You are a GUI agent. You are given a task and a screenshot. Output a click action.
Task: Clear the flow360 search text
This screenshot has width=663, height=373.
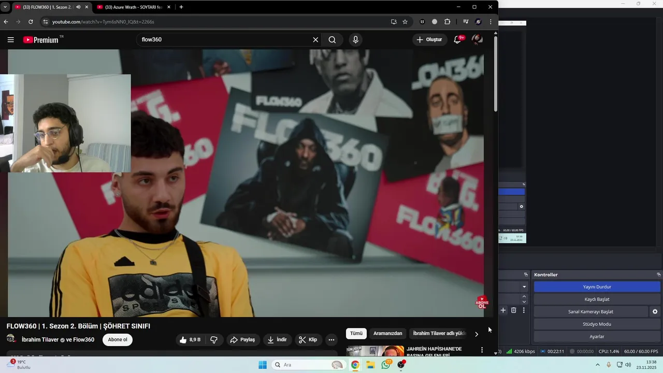[x=315, y=40]
